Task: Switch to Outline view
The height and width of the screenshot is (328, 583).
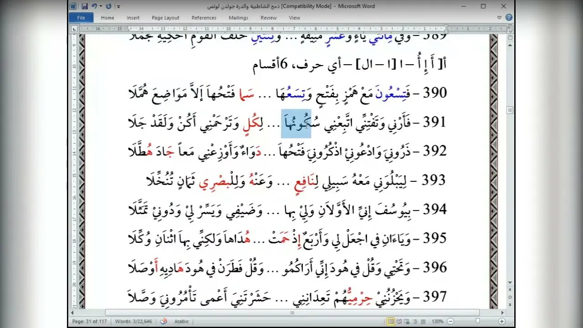Action: click(x=416, y=322)
